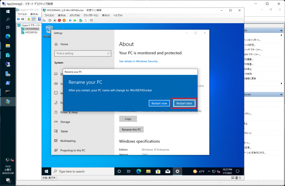The height and width of the screenshot is (186, 285).
Task: Click the Copy button on About page
Action: 128,119
